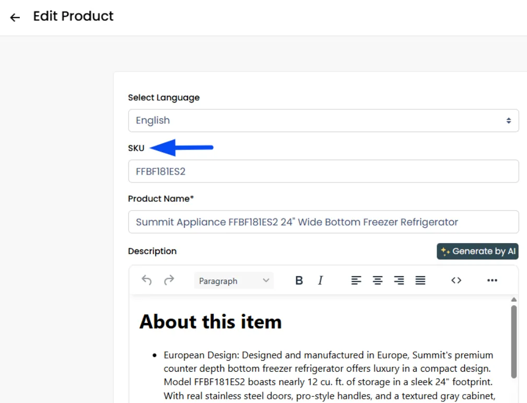Align text left

(356, 280)
